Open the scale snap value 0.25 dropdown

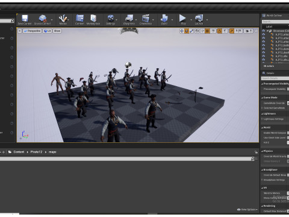tap(238, 31)
